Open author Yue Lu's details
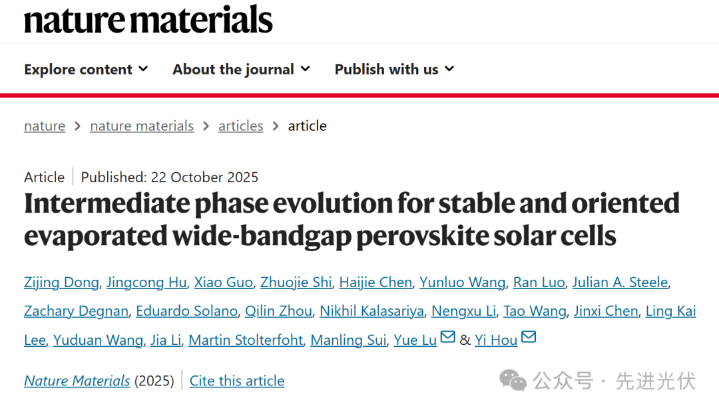This screenshot has height=410, width=719. click(x=415, y=340)
